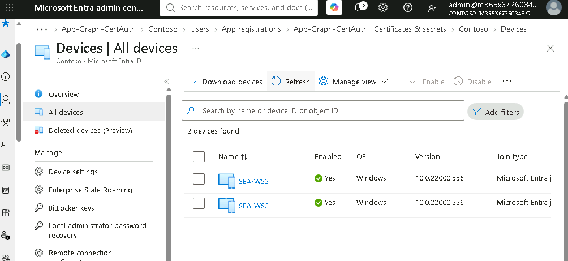Image resolution: width=568 pixels, height=261 pixels.
Task: Click the '2 devices found' text
Action: [213, 131]
